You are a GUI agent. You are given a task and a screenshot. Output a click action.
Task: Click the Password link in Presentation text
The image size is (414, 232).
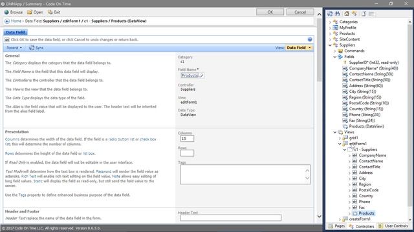point(103,171)
